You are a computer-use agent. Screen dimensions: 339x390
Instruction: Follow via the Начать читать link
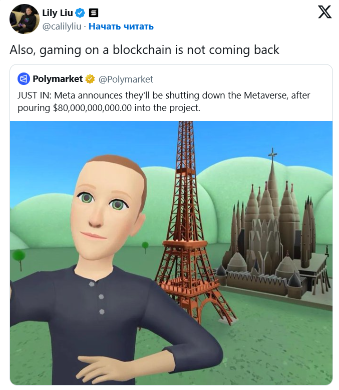point(121,26)
